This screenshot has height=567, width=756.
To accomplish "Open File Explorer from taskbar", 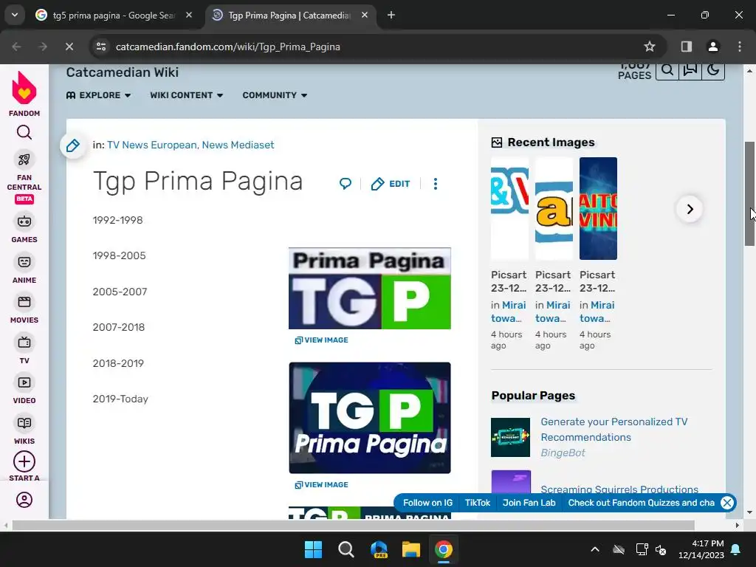I will tap(411, 549).
